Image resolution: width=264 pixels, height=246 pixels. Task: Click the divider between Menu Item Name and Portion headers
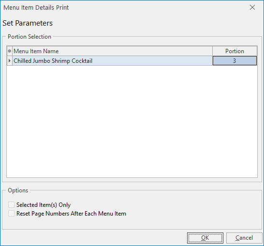coord(212,51)
